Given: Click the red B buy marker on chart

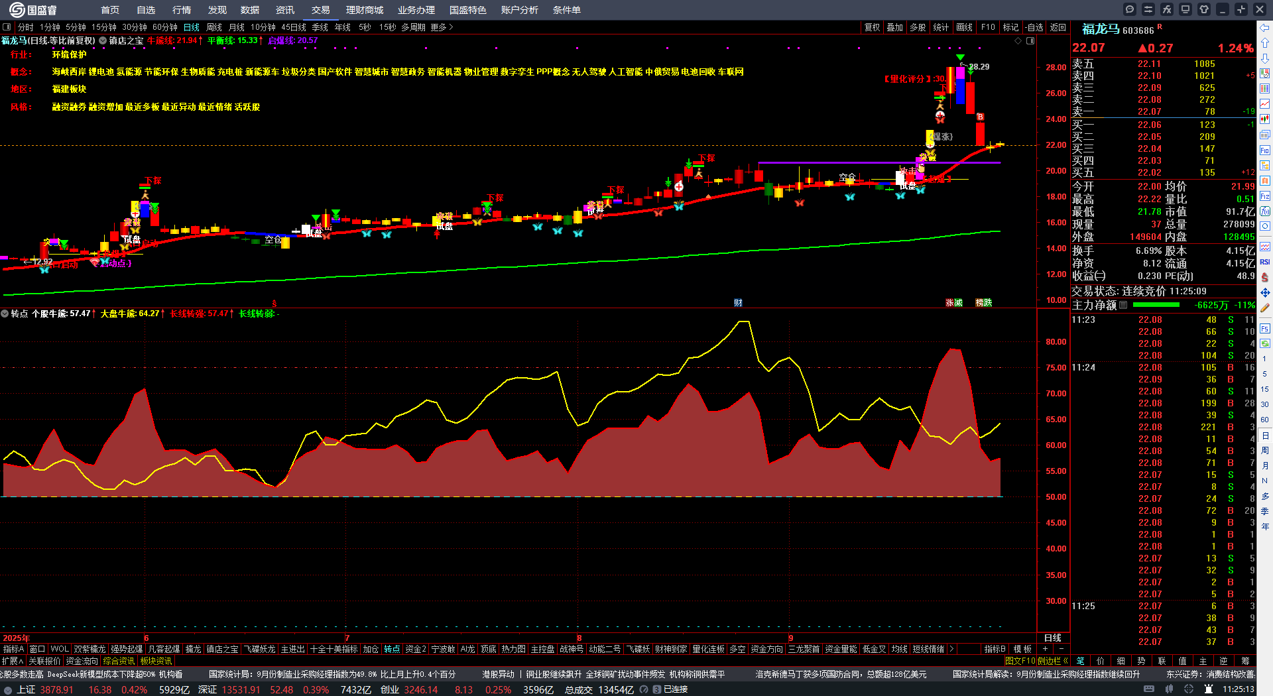Looking at the screenshot, I should pos(980,117).
